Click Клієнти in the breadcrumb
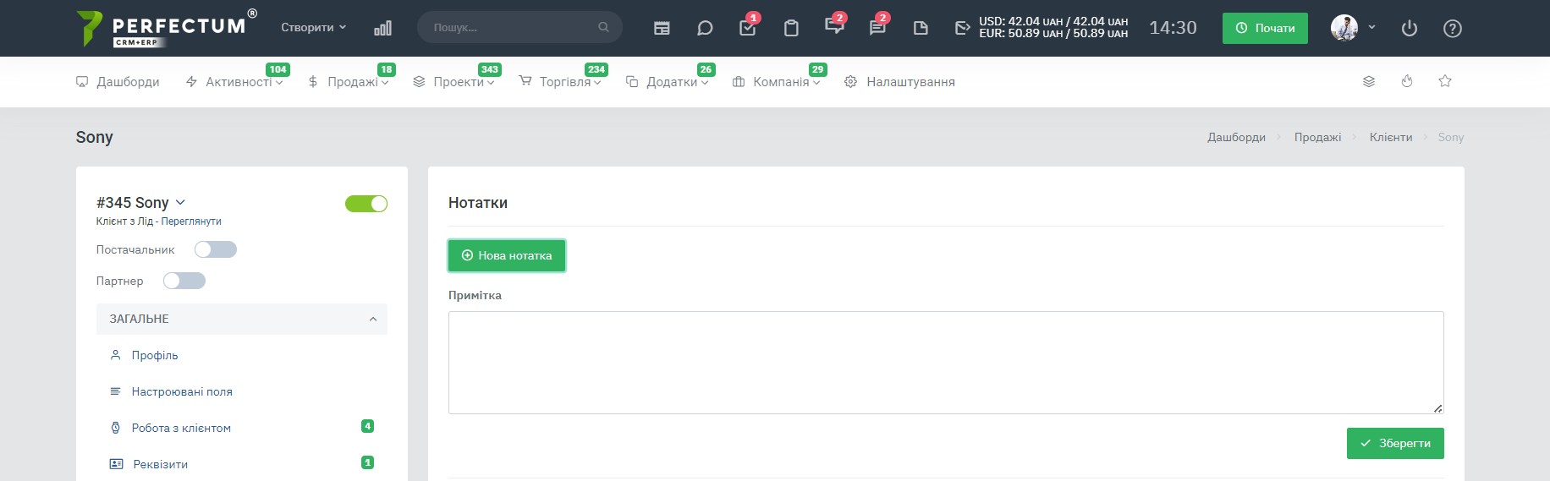 [x=1391, y=137]
